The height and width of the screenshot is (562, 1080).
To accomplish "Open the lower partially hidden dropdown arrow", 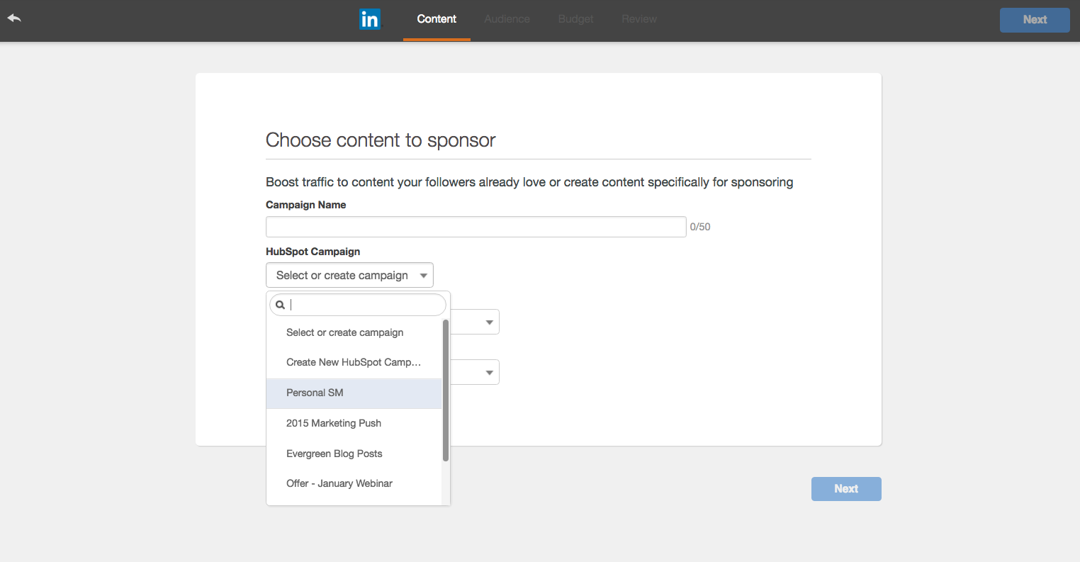I will 489,373.
